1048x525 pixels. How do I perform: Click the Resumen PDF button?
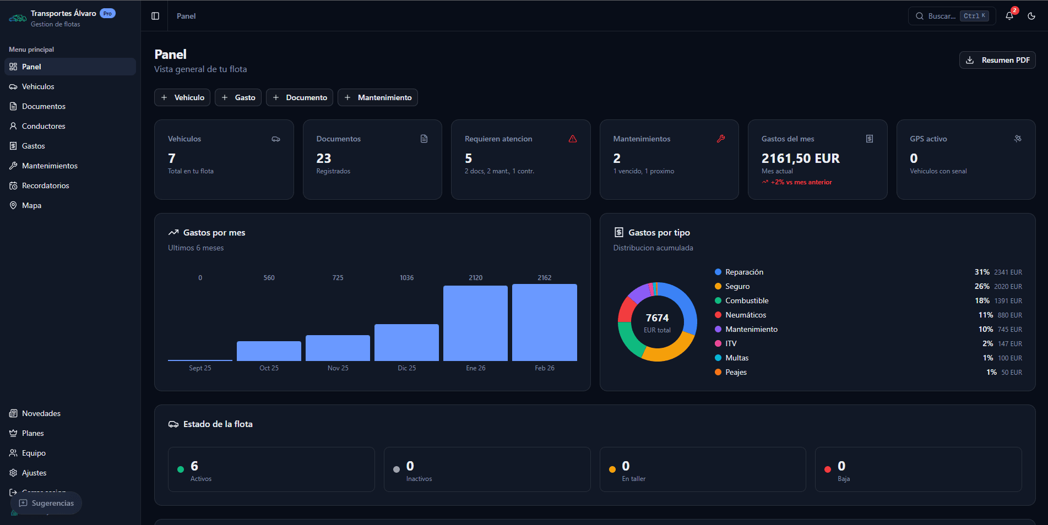pos(997,60)
